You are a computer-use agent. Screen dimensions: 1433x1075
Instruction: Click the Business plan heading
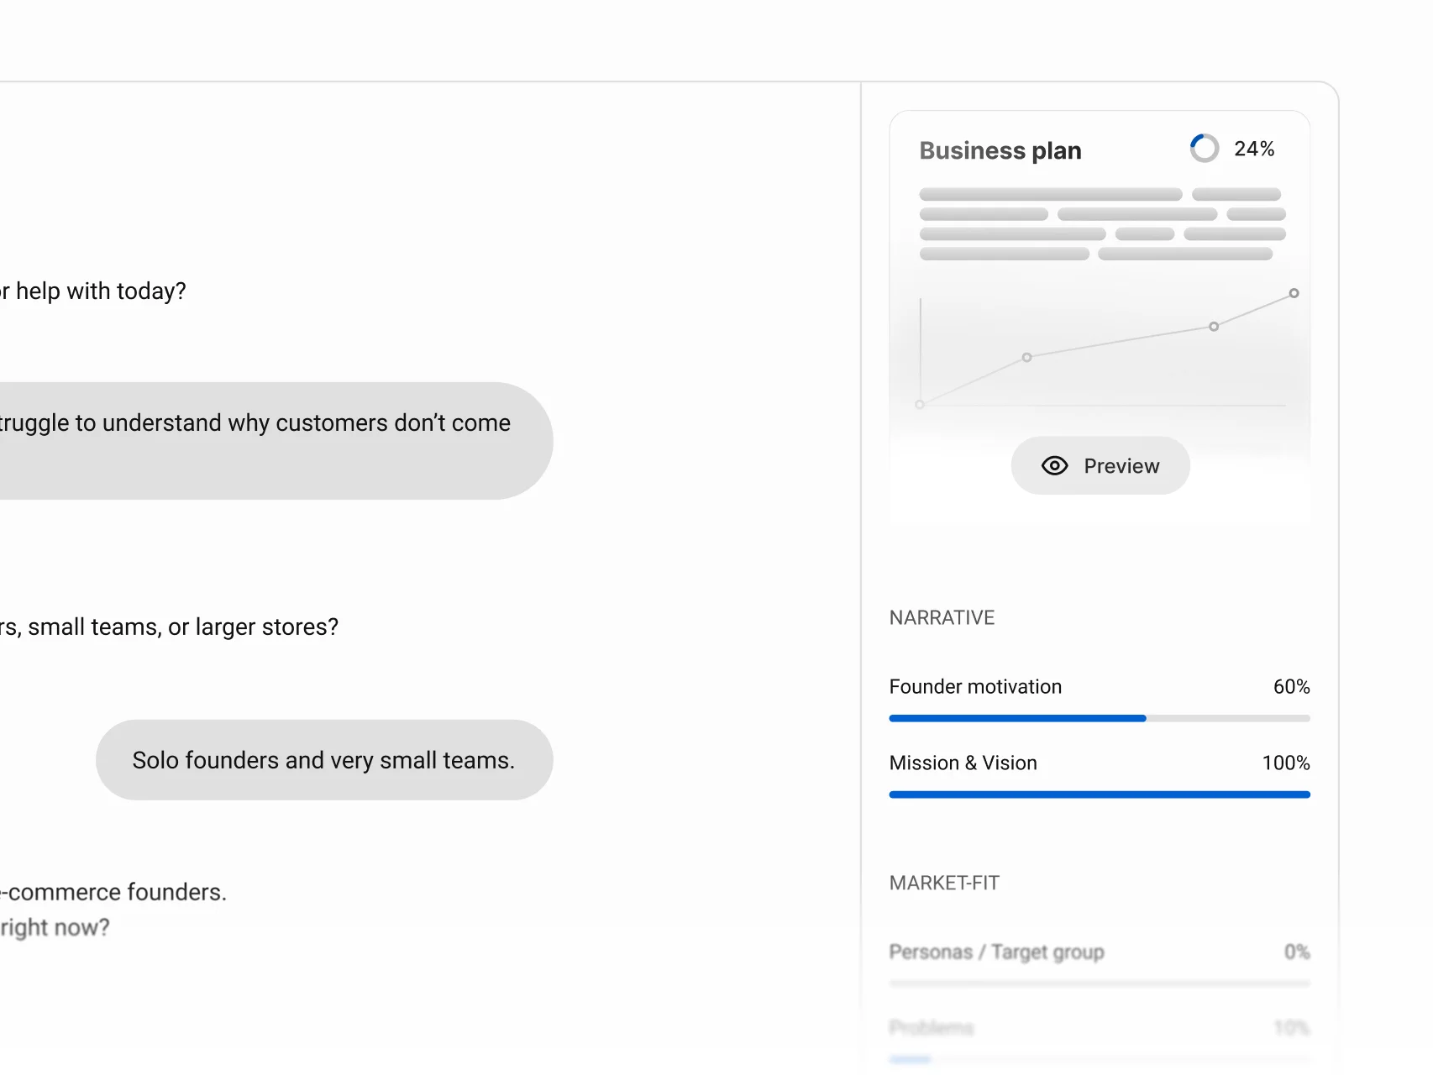tap(1000, 149)
